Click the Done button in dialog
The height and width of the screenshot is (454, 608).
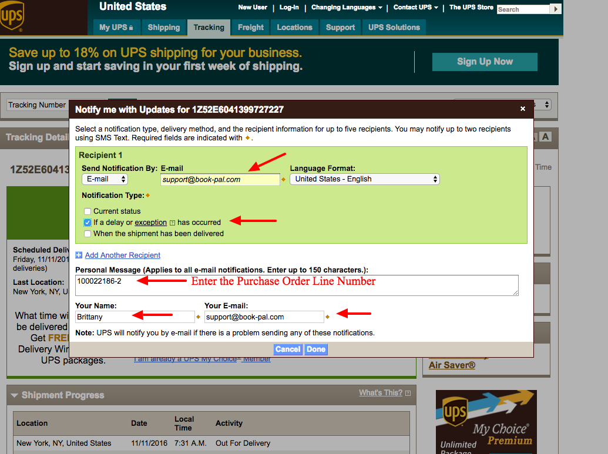pyautogui.click(x=316, y=349)
